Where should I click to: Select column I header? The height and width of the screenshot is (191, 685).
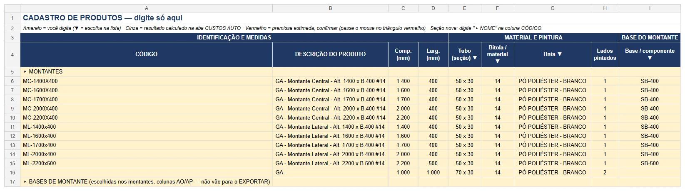pyautogui.click(x=650, y=8)
